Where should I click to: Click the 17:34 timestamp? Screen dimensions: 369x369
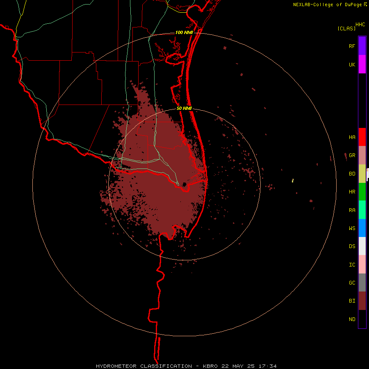(x=267, y=366)
